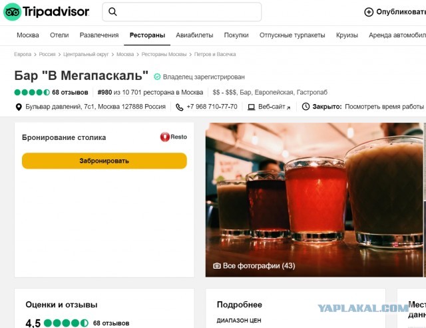
Task: Click the Подробнее heading
Action: click(x=240, y=305)
